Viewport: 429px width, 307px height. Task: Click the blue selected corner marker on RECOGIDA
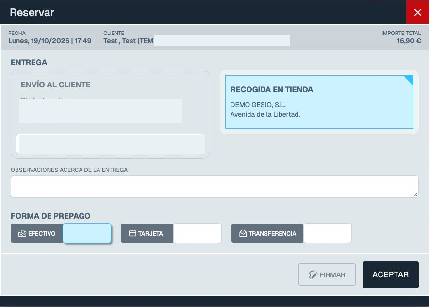pyautogui.click(x=410, y=79)
